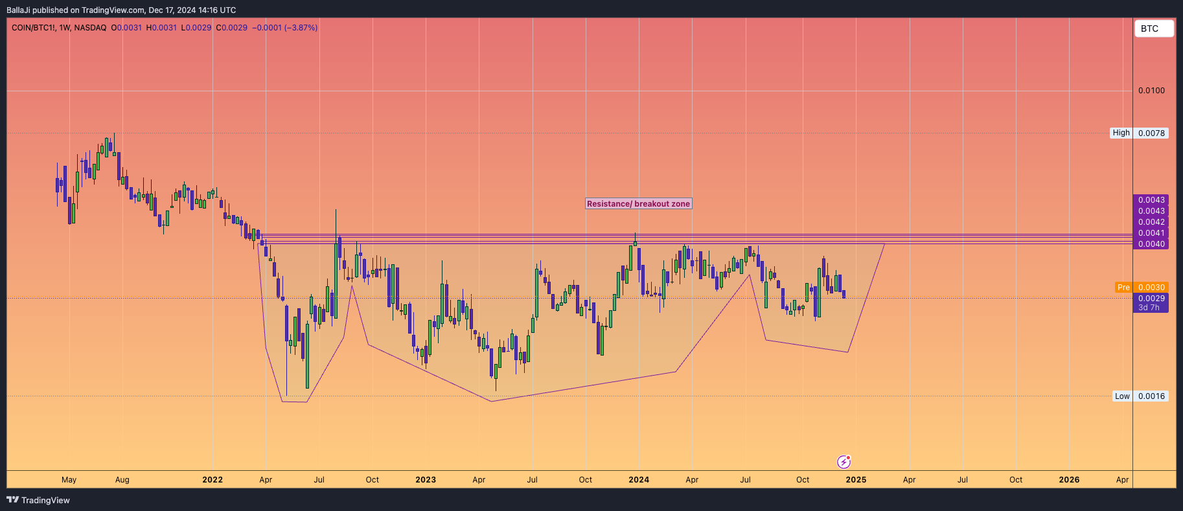Click the 2023 year label on time axis
1183x511 pixels.
click(x=426, y=480)
